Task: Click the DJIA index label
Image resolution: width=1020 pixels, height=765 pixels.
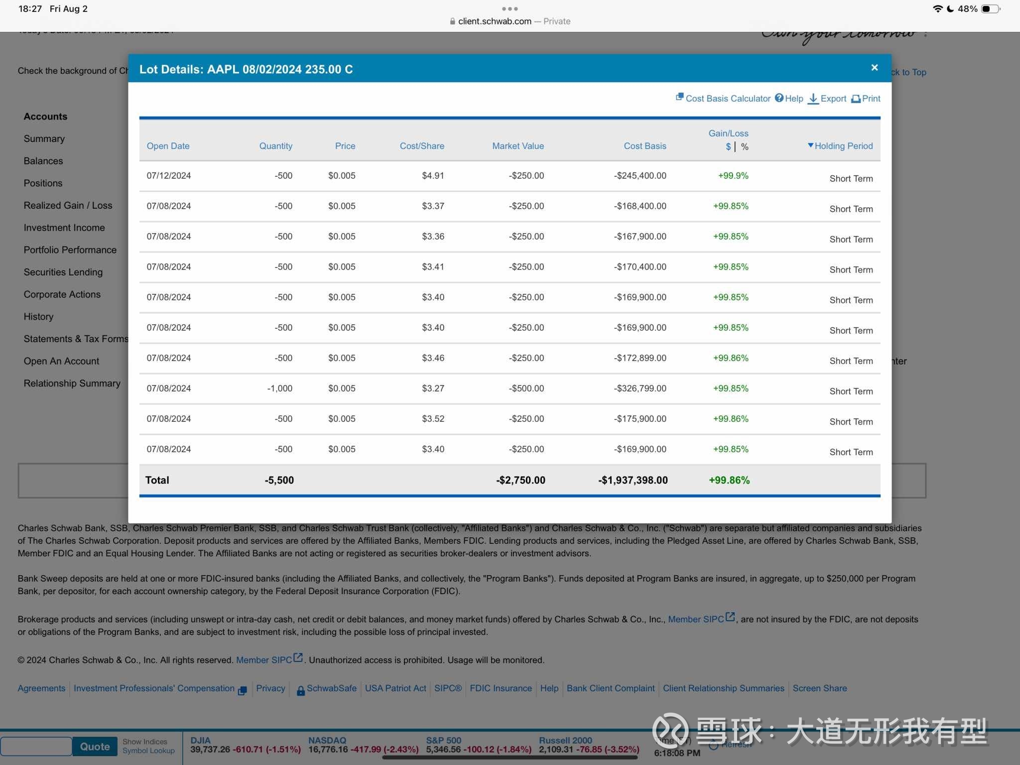Action: (x=200, y=740)
